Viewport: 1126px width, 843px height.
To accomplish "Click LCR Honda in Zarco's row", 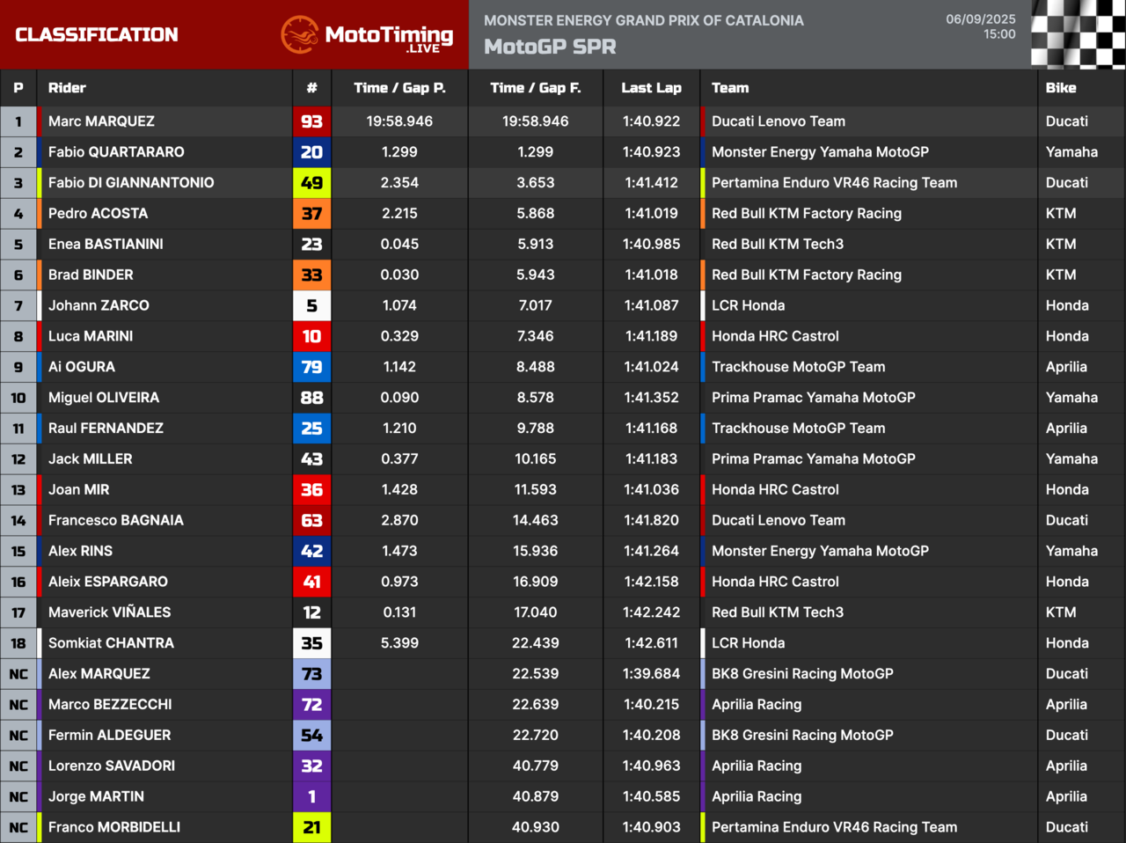I will [749, 305].
